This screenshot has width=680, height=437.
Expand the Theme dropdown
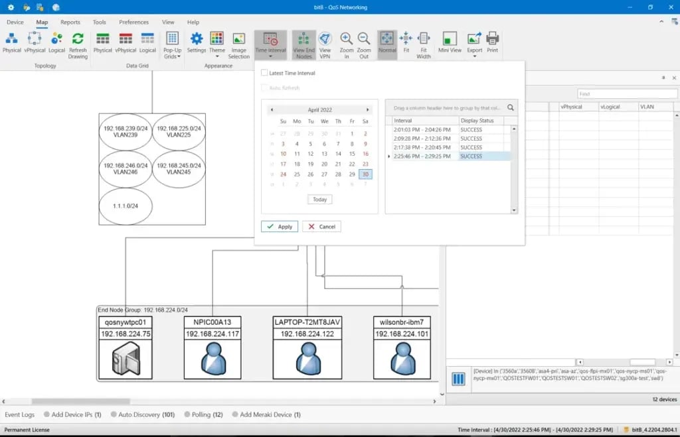pyautogui.click(x=217, y=44)
